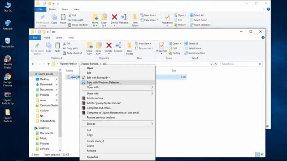Choose Edit with Notepad++ from context menu
Viewport: 287px width, 161px height.
click(117, 77)
